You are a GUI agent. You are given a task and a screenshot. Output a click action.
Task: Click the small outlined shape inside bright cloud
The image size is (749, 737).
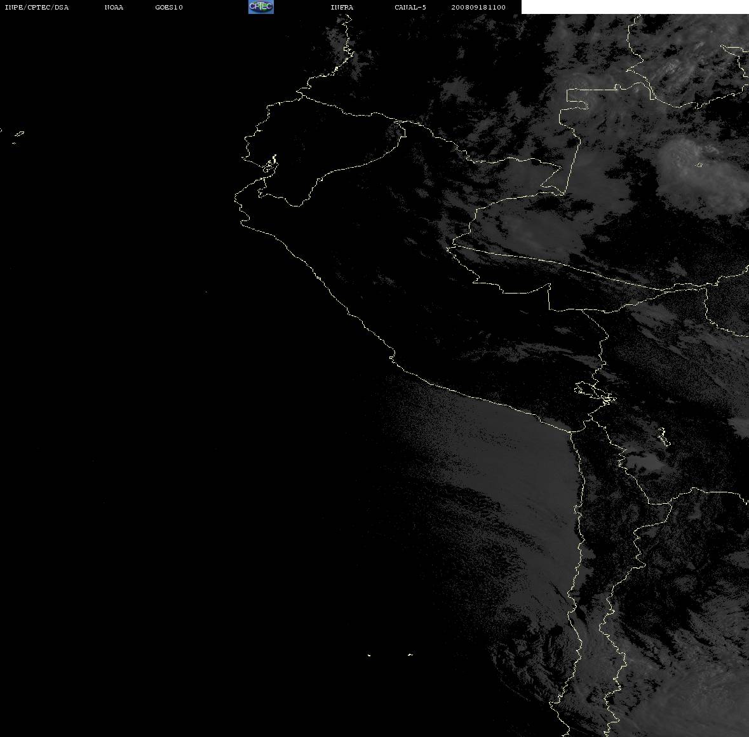(x=699, y=165)
